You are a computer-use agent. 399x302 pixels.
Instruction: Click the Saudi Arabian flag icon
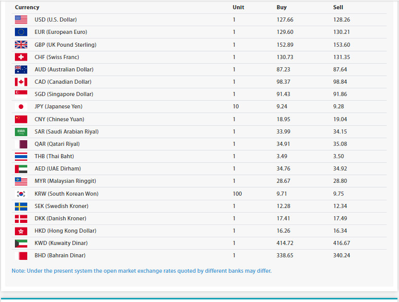tap(21, 131)
